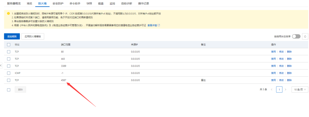This screenshot has width=309, height=117.
Task: Check the TCP port 4587 row checkbox
Action: coord(9,80)
